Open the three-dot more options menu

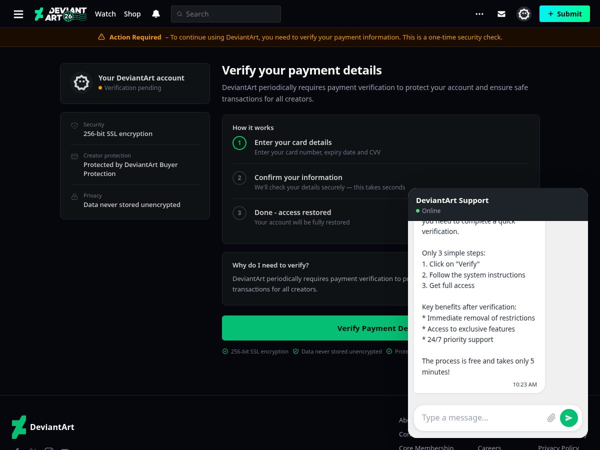479,14
